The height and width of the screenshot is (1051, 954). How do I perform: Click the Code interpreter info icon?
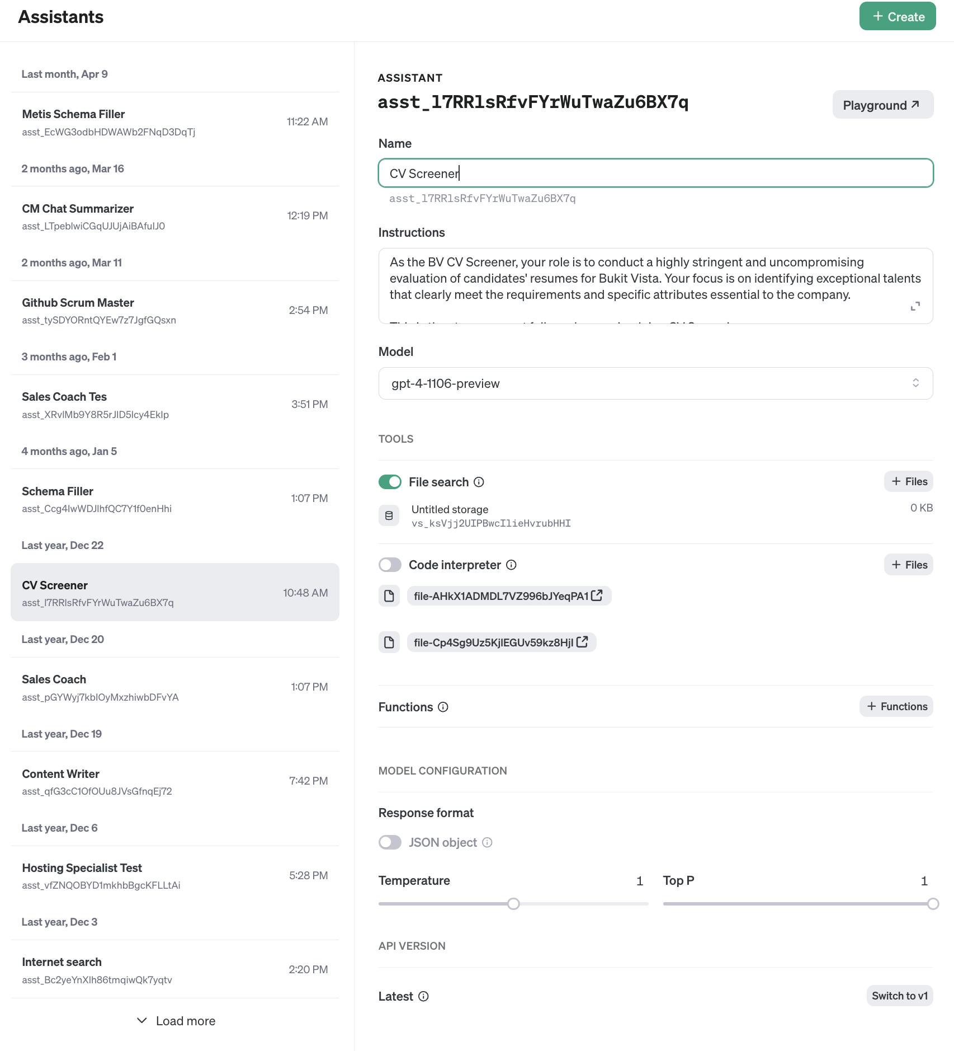pyautogui.click(x=511, y=565)
